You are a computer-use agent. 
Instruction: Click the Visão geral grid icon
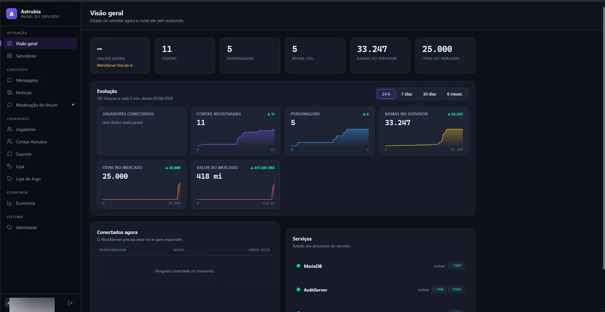9,44
